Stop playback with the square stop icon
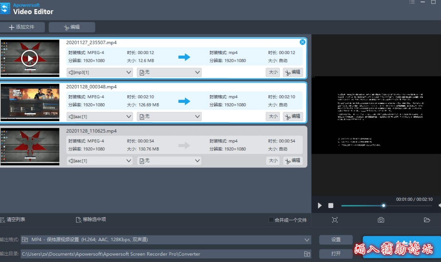This screenshot has height=262, width=441. 330,206
